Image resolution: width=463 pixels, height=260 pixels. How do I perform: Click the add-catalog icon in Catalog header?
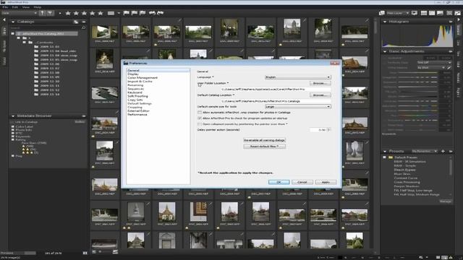pyautogui.click(x=76, y=22)
